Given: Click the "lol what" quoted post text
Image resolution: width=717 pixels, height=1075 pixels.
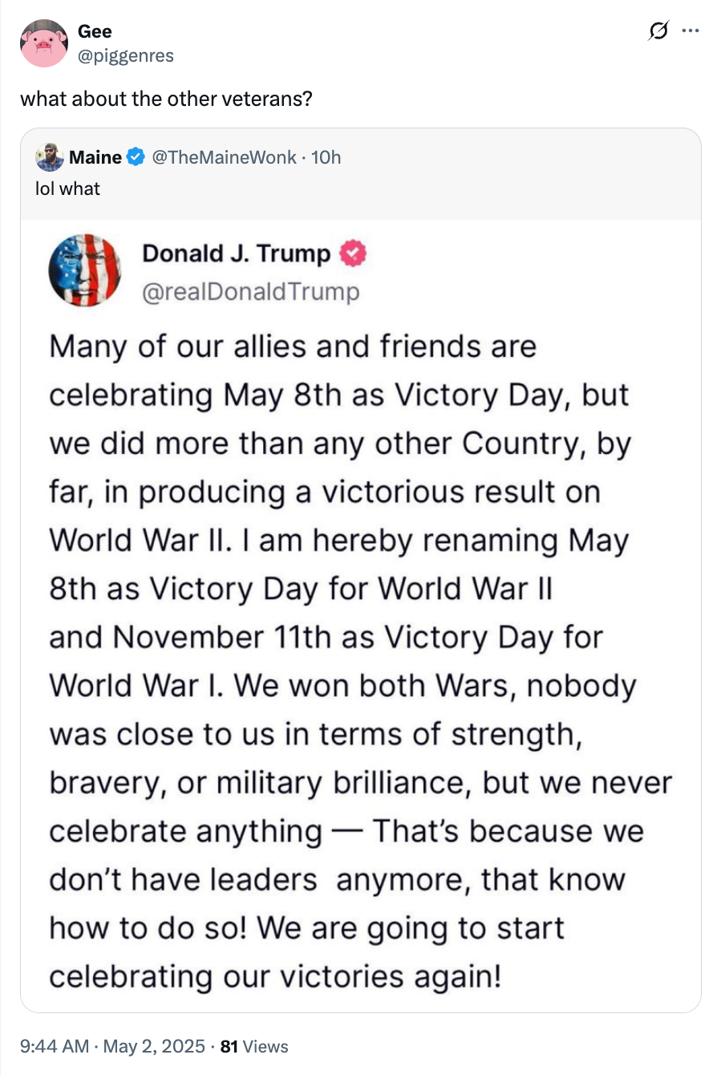Looking at the screenshot, I should pyautogui.click(x=68, y=189).
